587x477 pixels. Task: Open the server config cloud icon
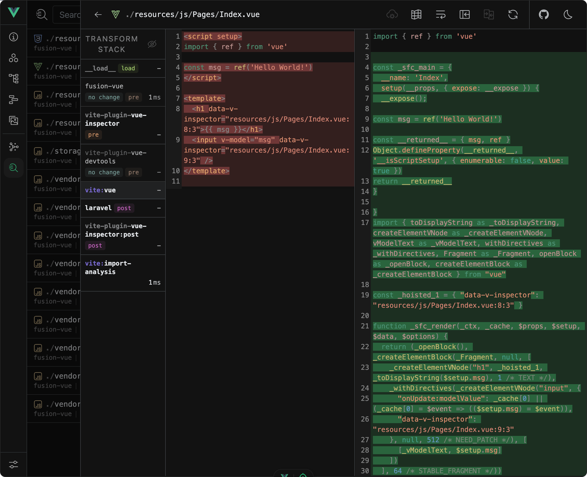click(x=392, y=15)
